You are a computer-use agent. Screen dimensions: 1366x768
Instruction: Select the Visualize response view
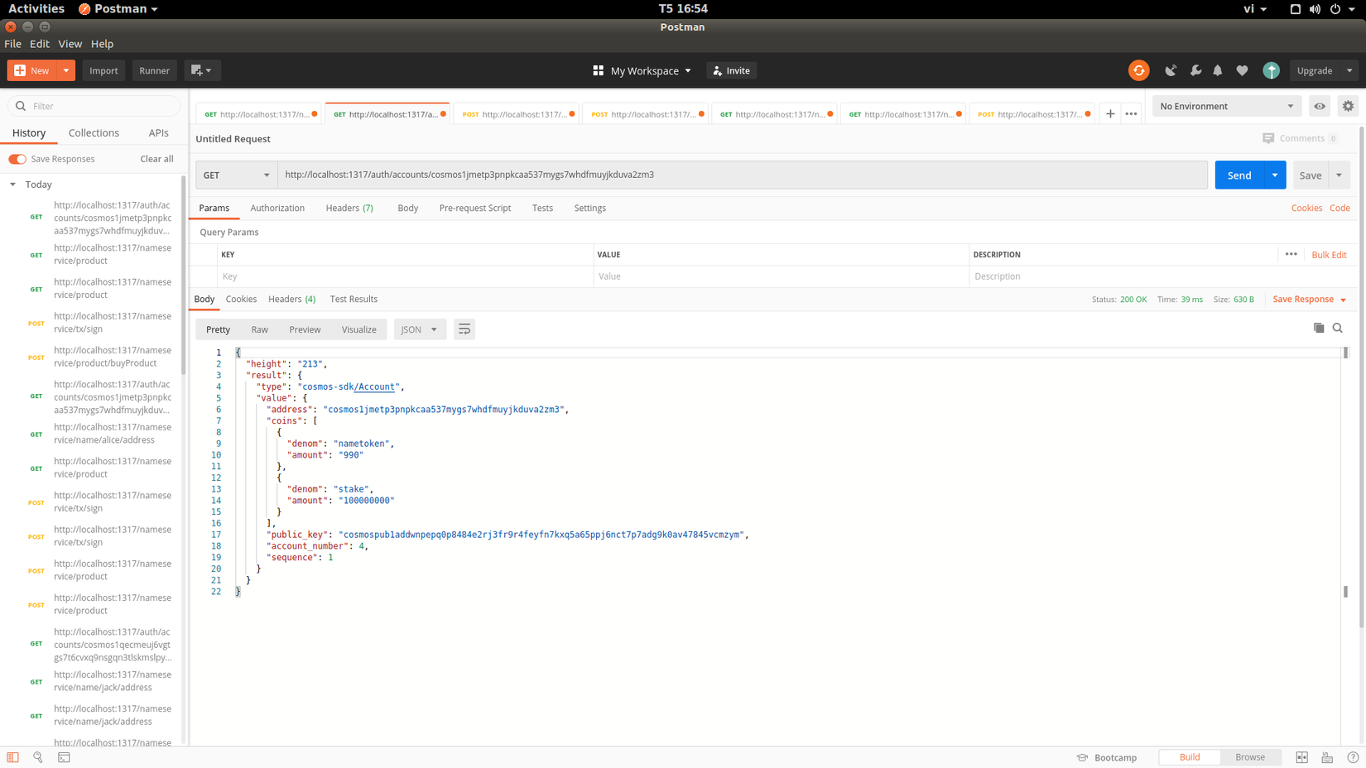point(359,329)
